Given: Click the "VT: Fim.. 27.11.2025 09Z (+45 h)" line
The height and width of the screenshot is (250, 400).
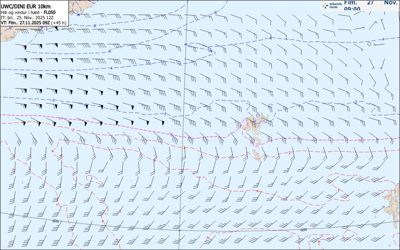Looking at the screenshot, I should pyautogui.click(x=34, y=23).
